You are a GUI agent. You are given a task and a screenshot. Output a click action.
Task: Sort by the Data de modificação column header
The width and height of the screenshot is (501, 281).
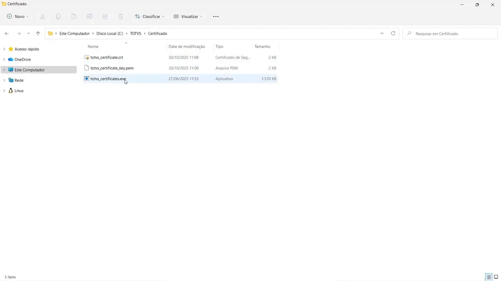tap(186, 46)
